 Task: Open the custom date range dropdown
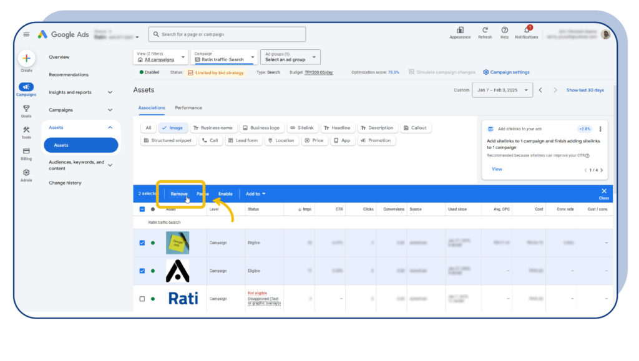(x=502, y=90)
